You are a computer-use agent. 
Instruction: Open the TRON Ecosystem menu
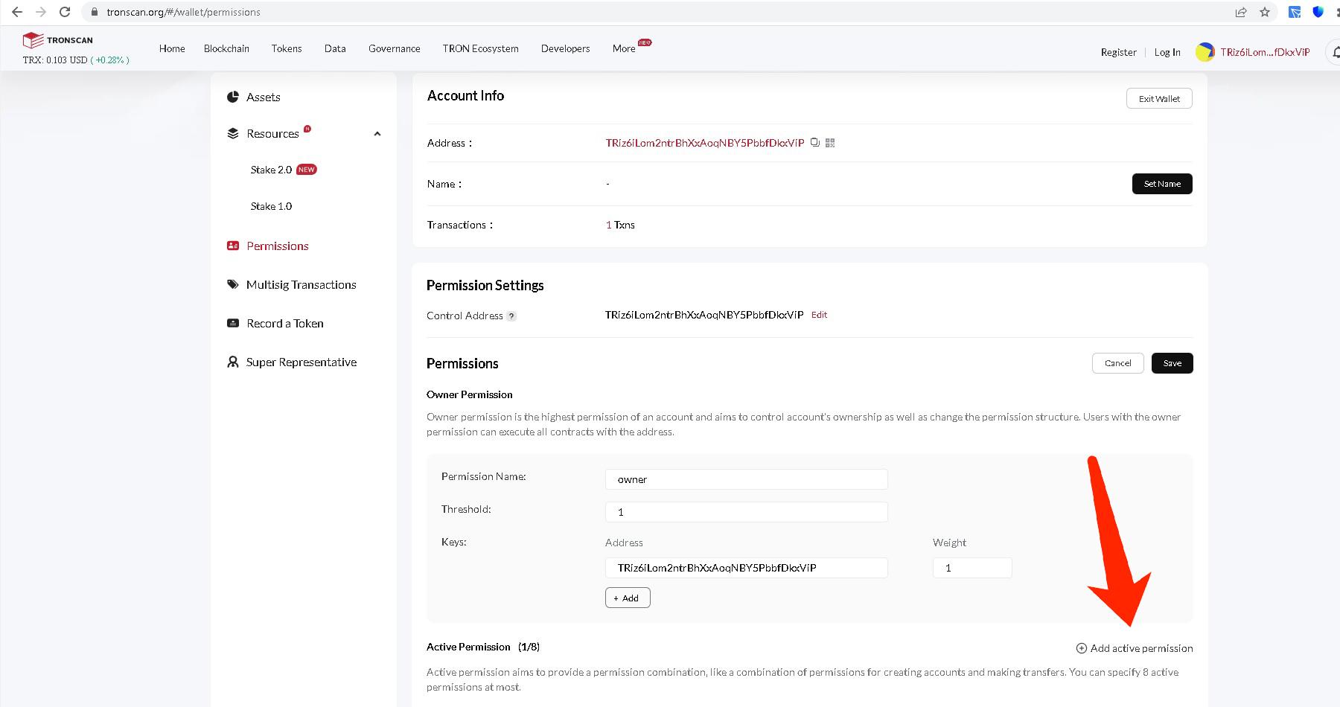tap(480, 48)
